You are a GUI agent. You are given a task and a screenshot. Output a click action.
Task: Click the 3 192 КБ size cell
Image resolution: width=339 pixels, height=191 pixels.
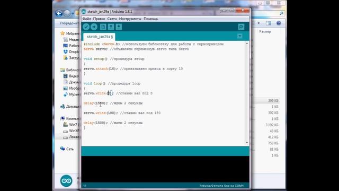click(272, 125)
